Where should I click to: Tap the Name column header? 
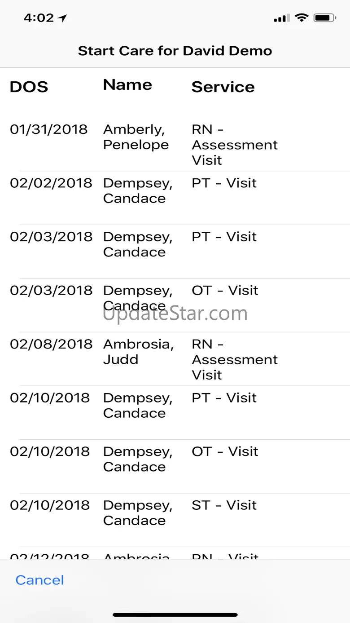(x=127, y=85)
